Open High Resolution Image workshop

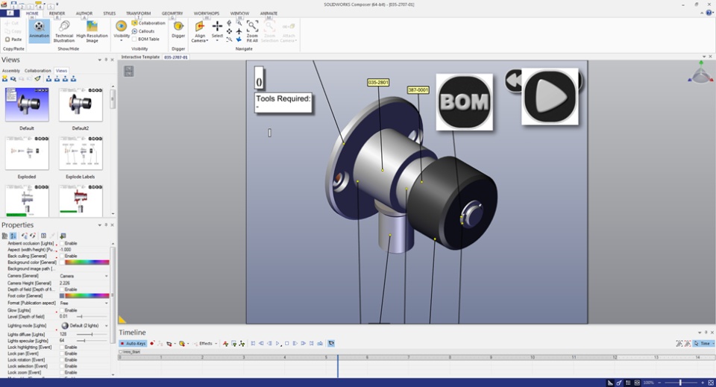(92, 31)
